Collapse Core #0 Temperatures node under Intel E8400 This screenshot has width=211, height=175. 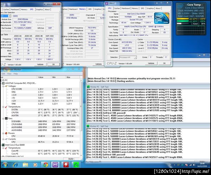coord(3,148)
